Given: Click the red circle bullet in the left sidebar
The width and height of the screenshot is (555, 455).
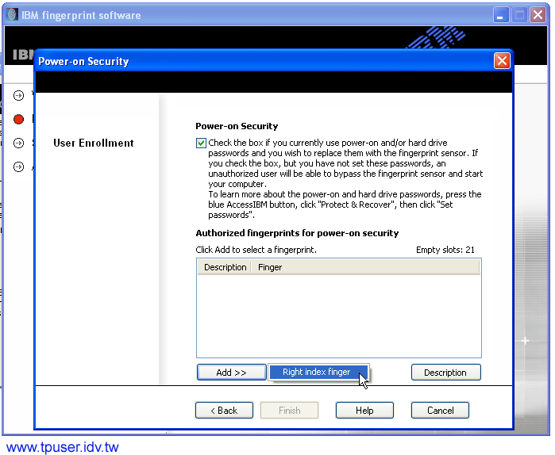Looking at the screenshot, I should point(18,120).
